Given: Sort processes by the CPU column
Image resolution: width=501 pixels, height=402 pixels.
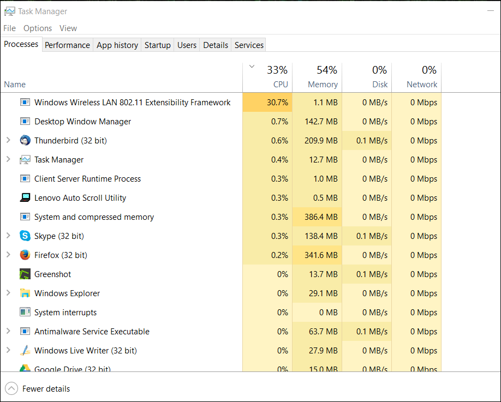Looking at the screenshot, I should (x=267, y=77).
